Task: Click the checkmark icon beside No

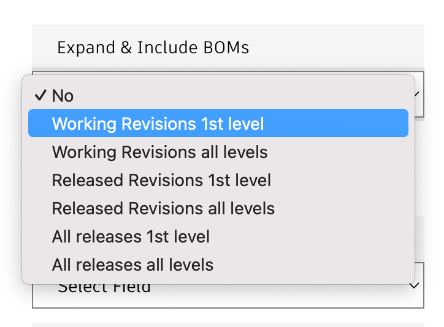Action: (x=40, y=96)
